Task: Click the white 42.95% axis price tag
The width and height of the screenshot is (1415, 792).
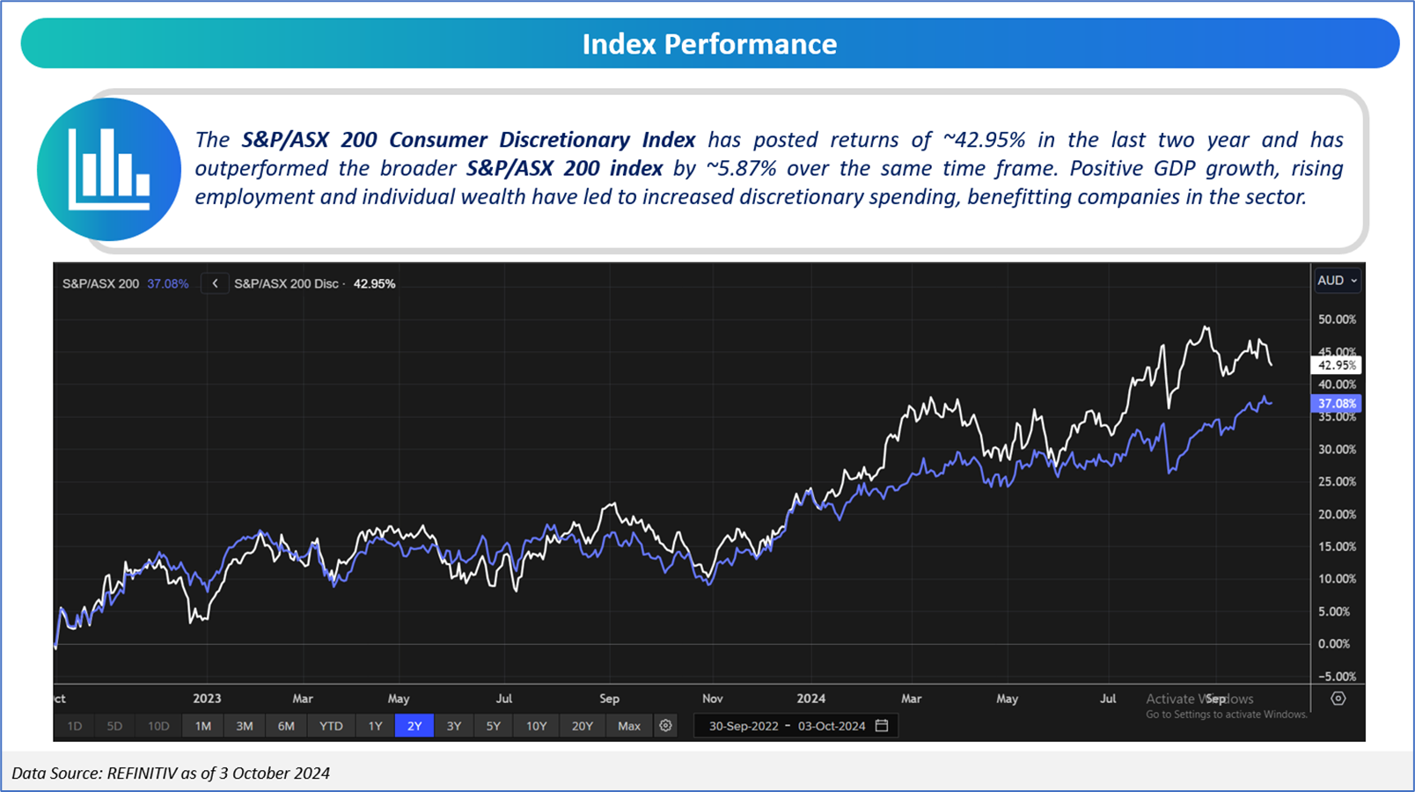Action: (1337, 365)
